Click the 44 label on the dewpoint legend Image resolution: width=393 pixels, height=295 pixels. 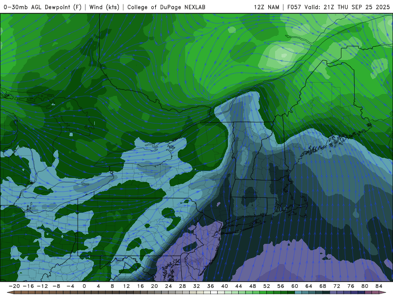tap(239, 286)
